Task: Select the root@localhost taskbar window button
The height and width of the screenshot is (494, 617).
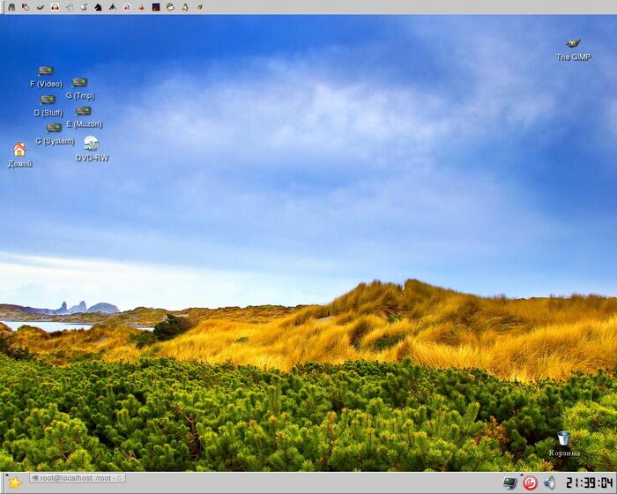Action: coord(78,478)
